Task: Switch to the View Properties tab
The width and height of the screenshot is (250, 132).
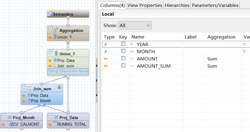Action: click(x=144, y=5)
